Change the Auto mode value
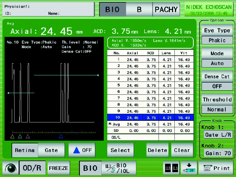This screenshot has height=177, width=236. coord(217,63)
